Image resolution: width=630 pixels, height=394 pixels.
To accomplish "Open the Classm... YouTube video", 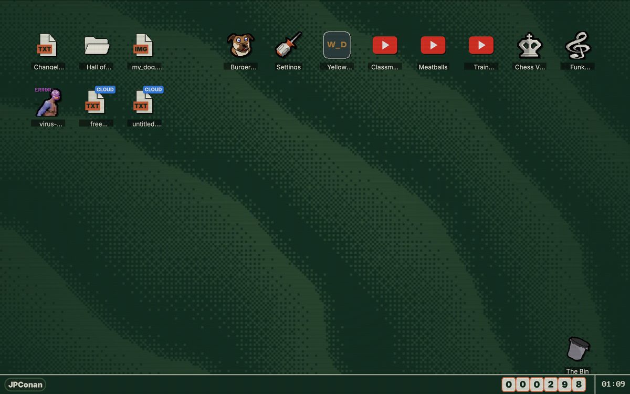I will coord(385,45).
